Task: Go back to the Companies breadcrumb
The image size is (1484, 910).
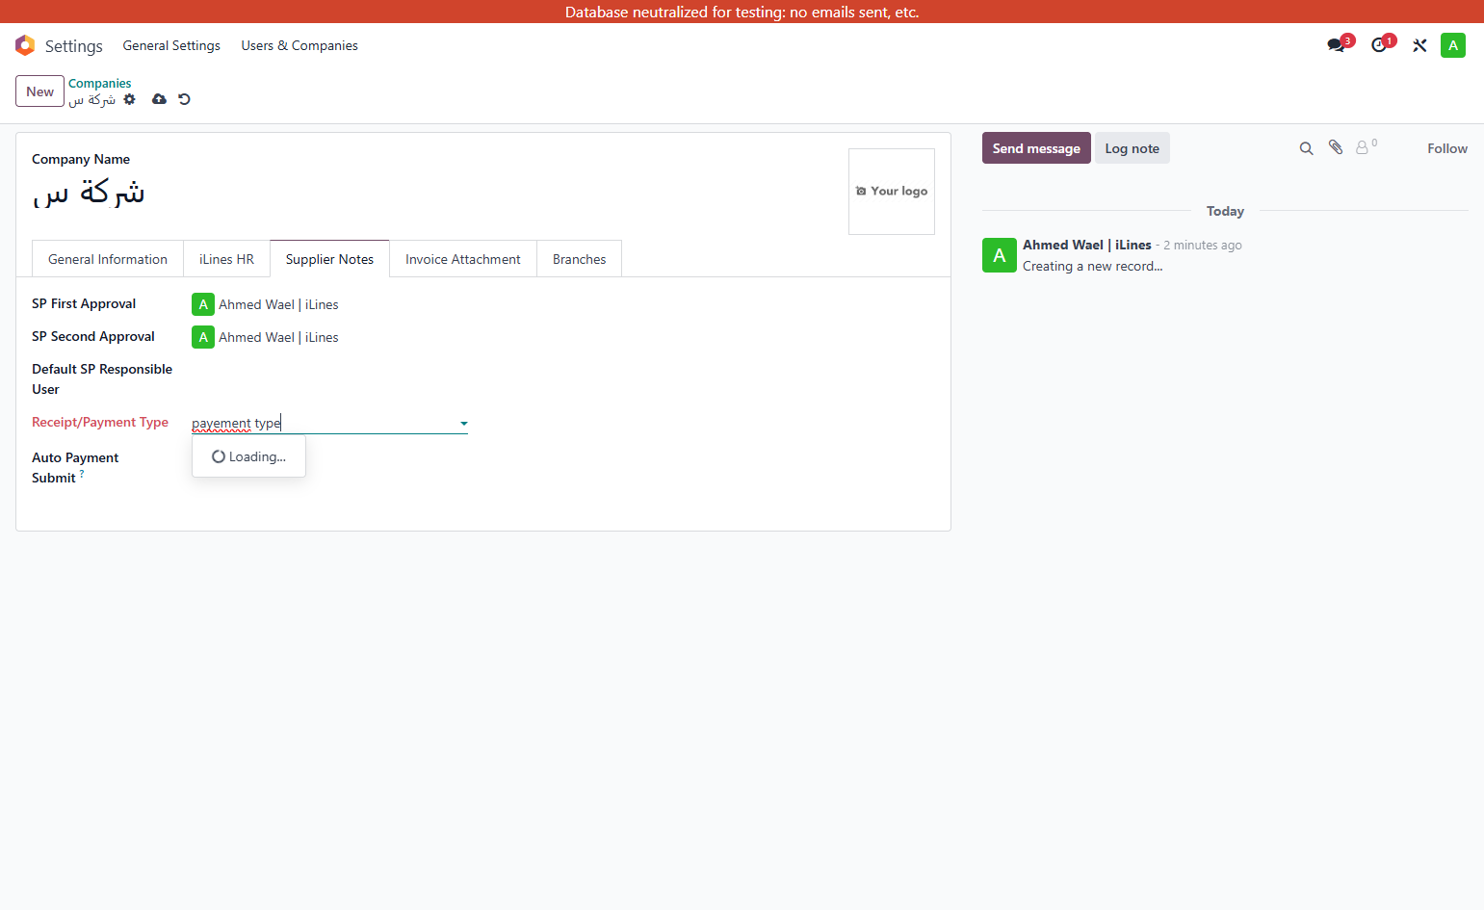Action: (100, 83)
